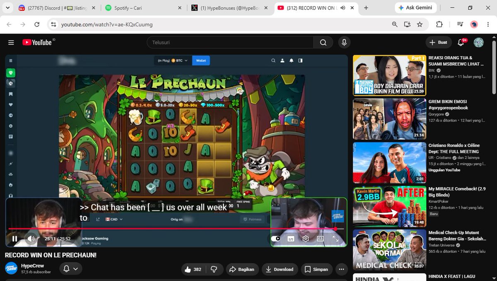Expand HypeCrew notification bell dropdown

(x=71, y=269)
